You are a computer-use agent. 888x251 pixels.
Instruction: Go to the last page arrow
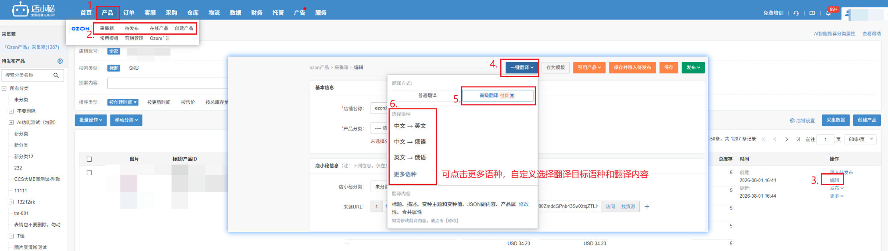[798, 139]
